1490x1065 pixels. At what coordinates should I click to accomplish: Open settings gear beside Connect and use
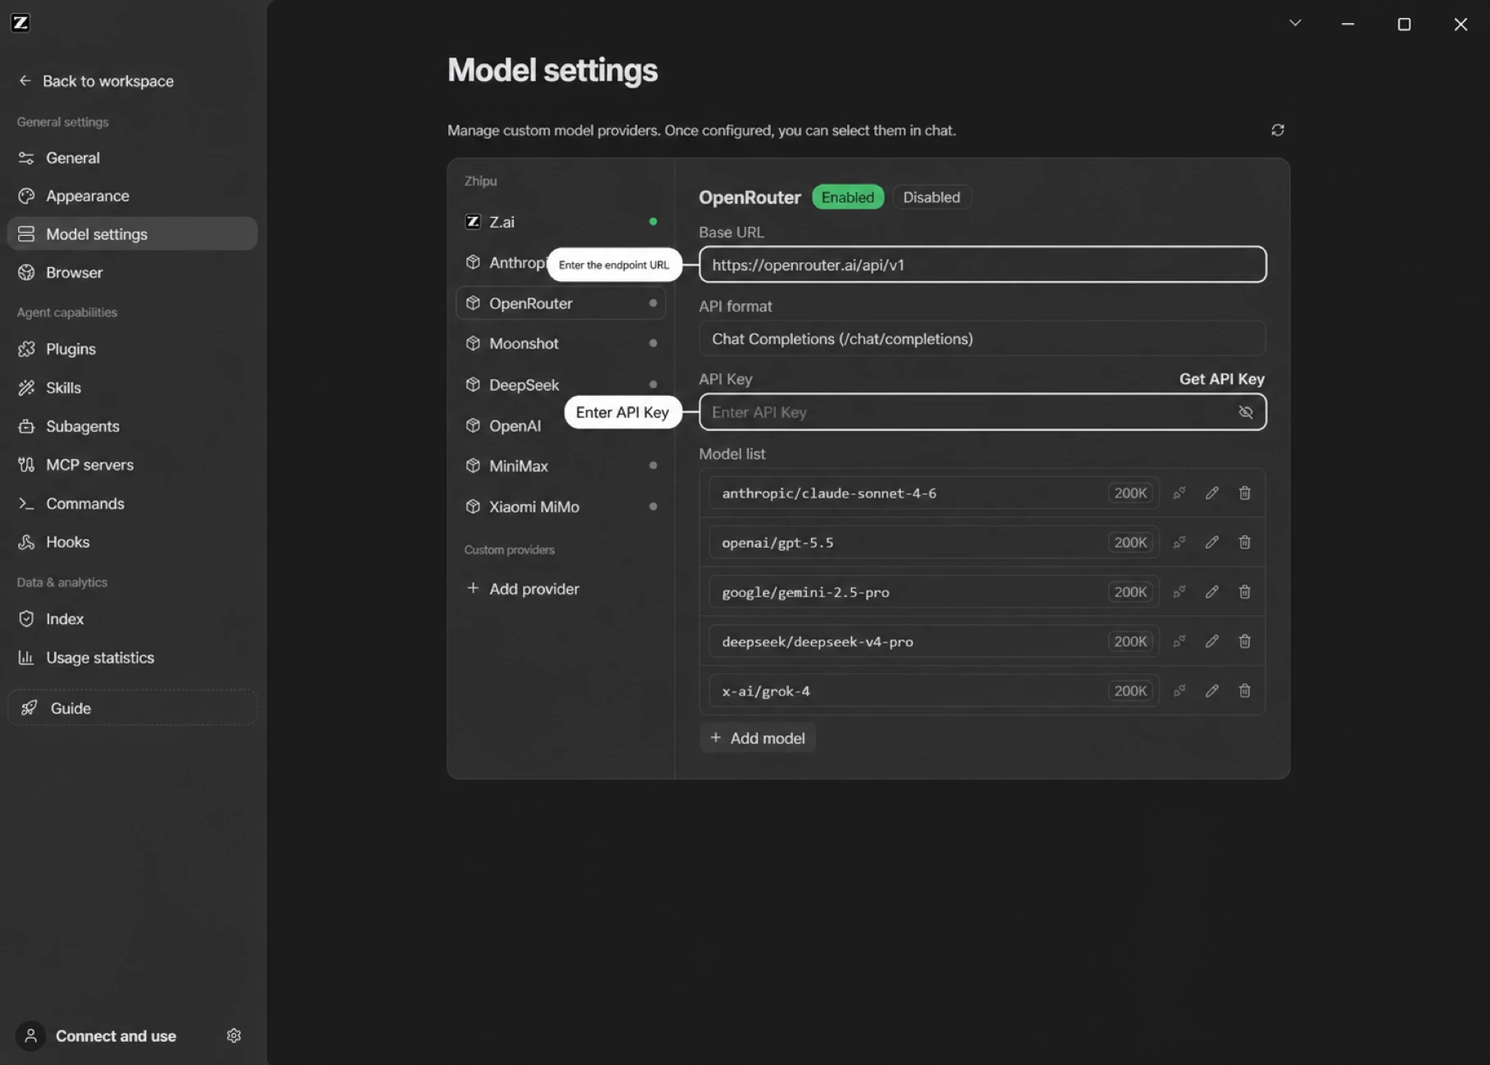coord(233,1036)
